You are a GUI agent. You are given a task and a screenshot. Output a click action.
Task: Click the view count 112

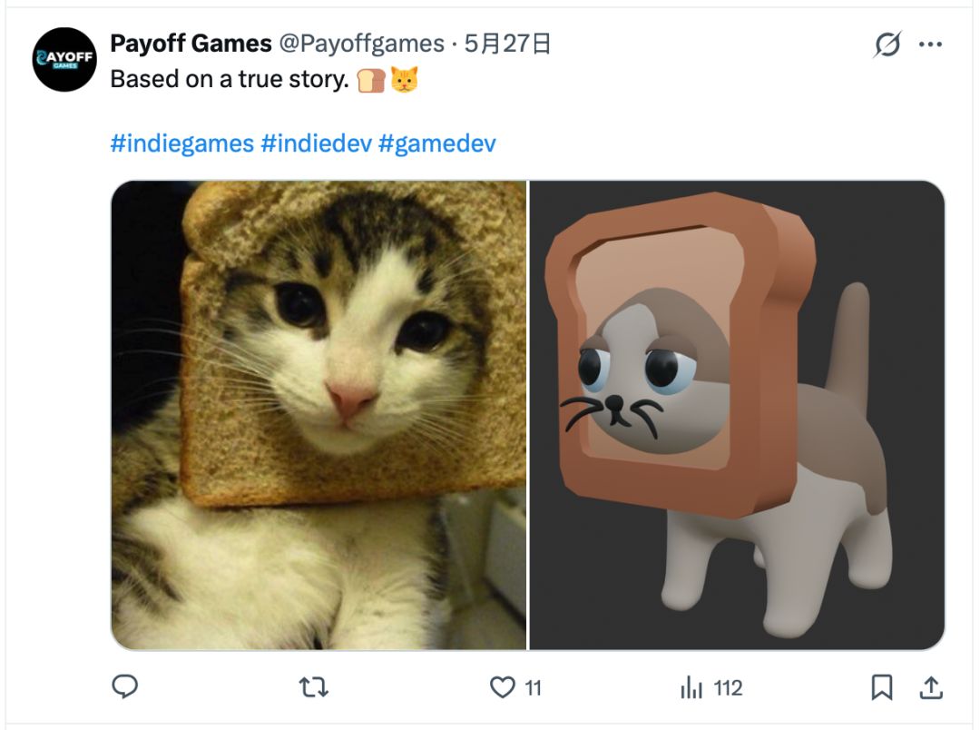[x=728, y=688]
